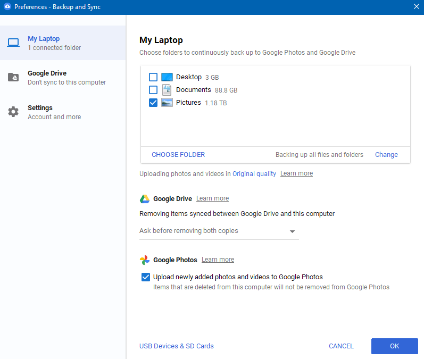Click the Documents folder icon
This screenshot has height=359, width=424.
pos(167,90)
